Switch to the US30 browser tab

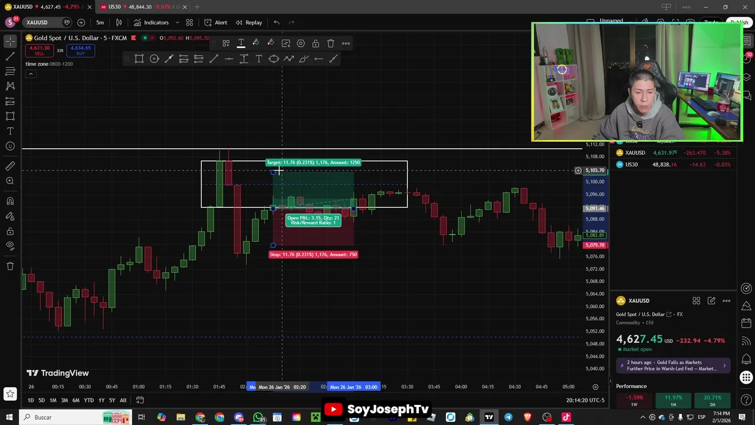[x=142, y=7]
